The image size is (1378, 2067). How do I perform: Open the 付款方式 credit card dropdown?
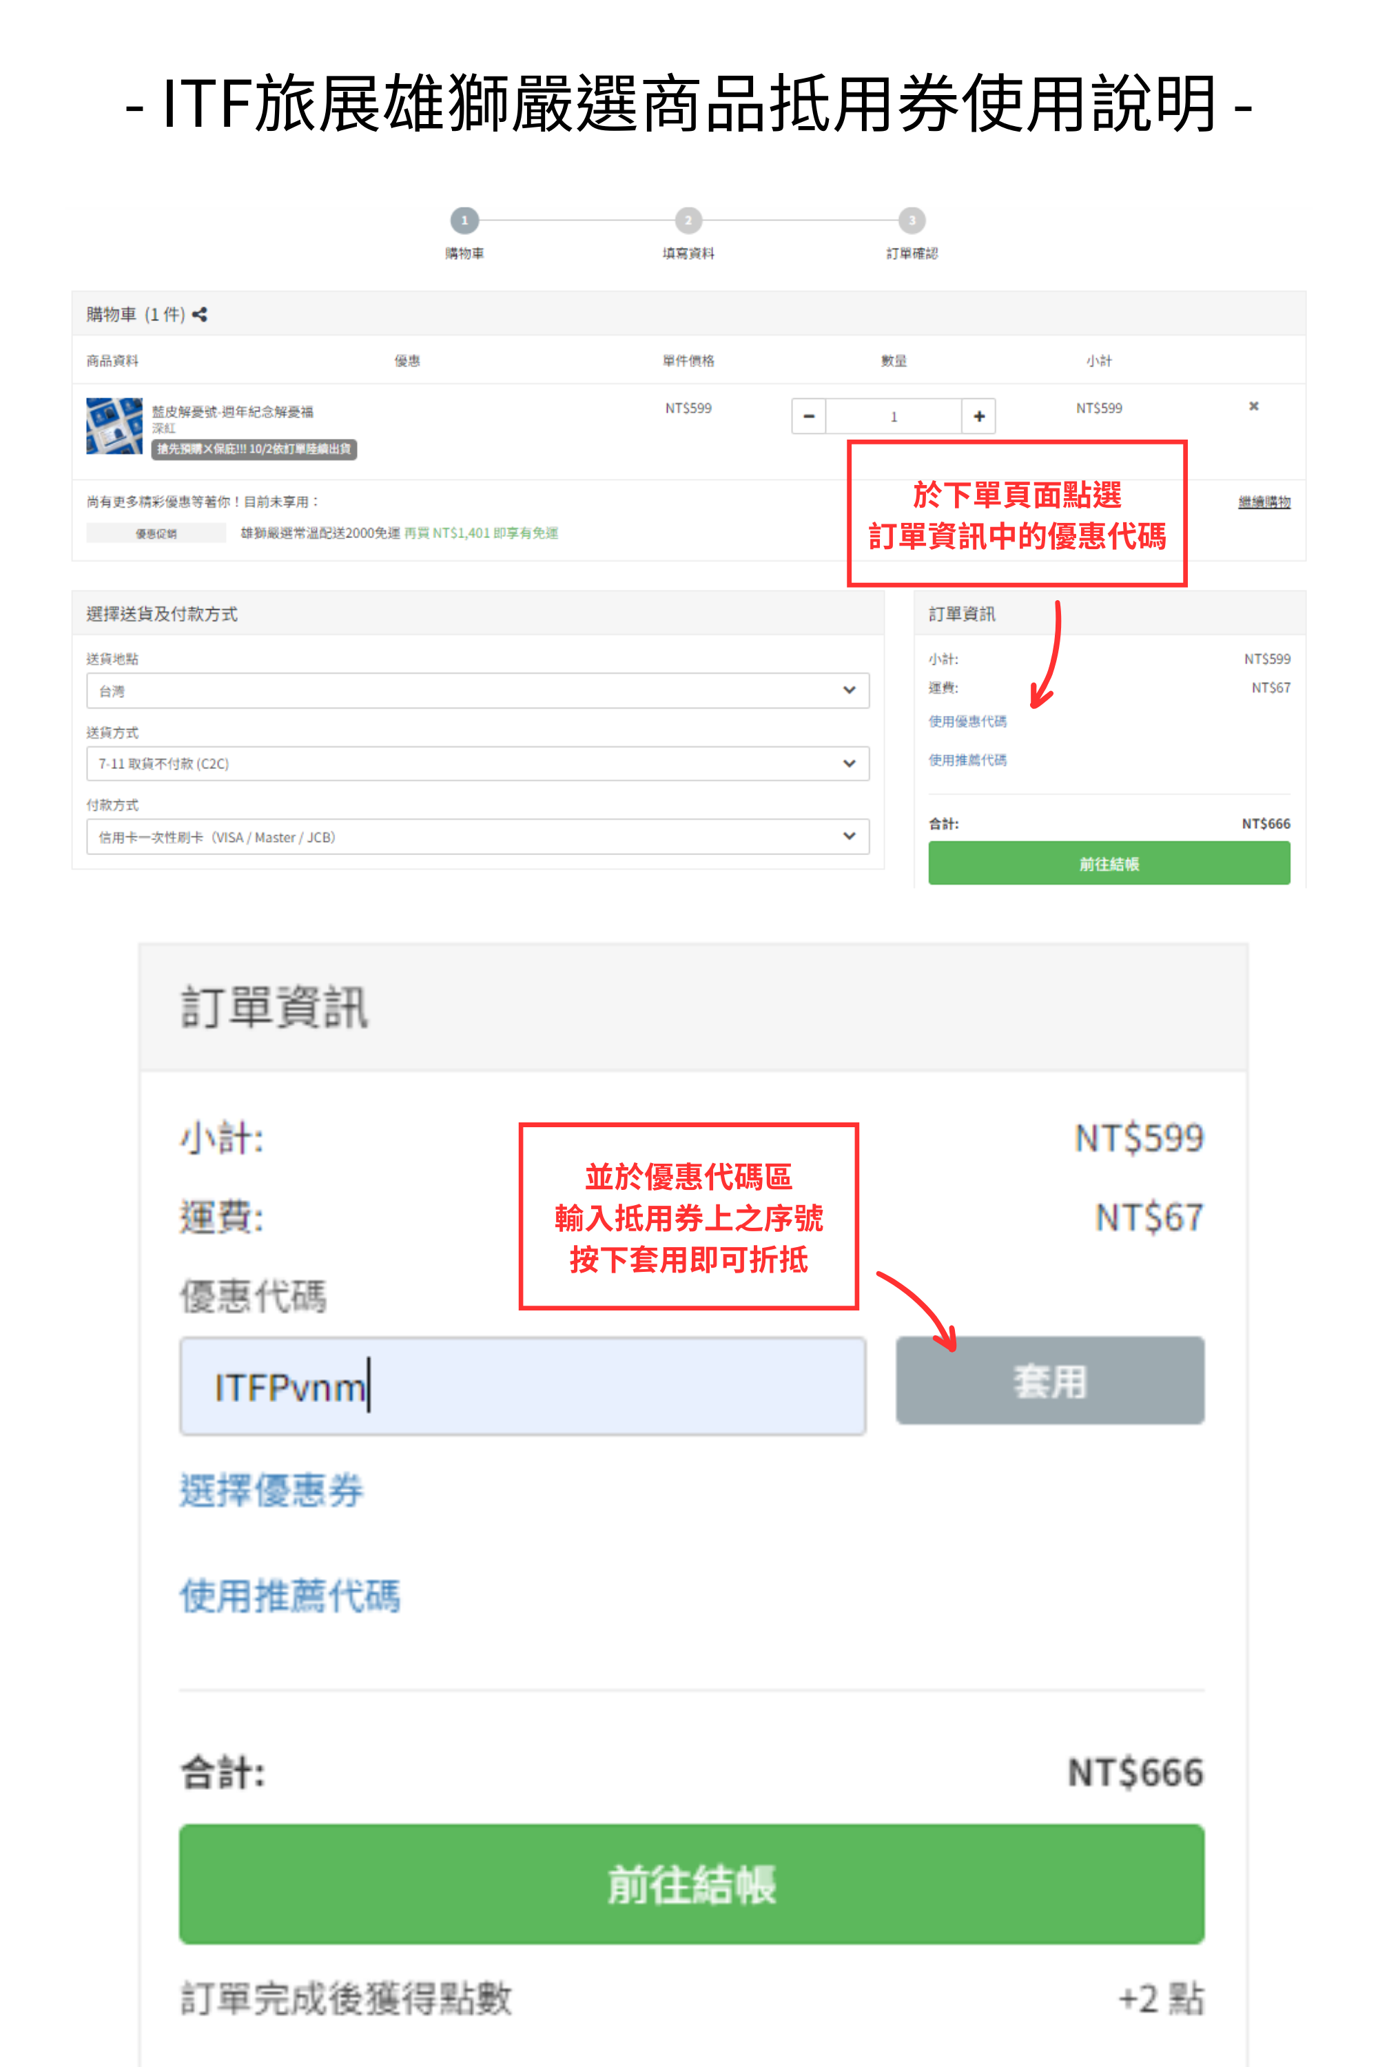[478, 836]
